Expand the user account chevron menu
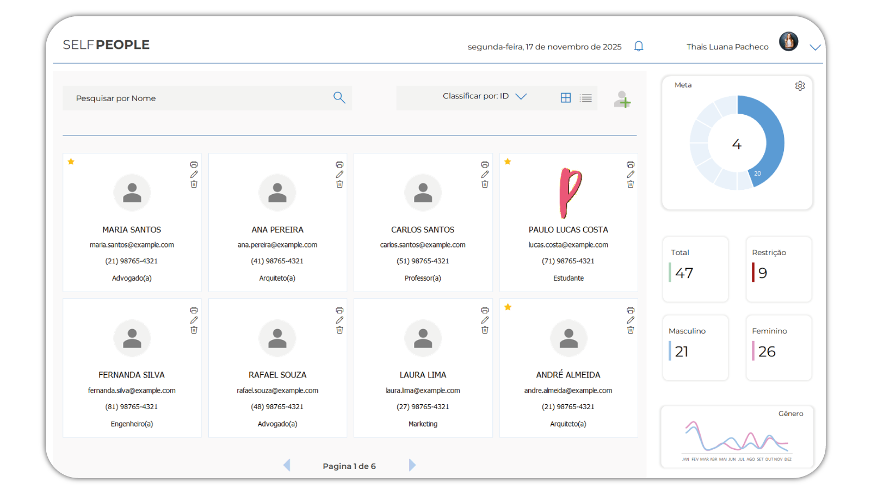This screenshot has width=871, height=501. pos(814,47)
